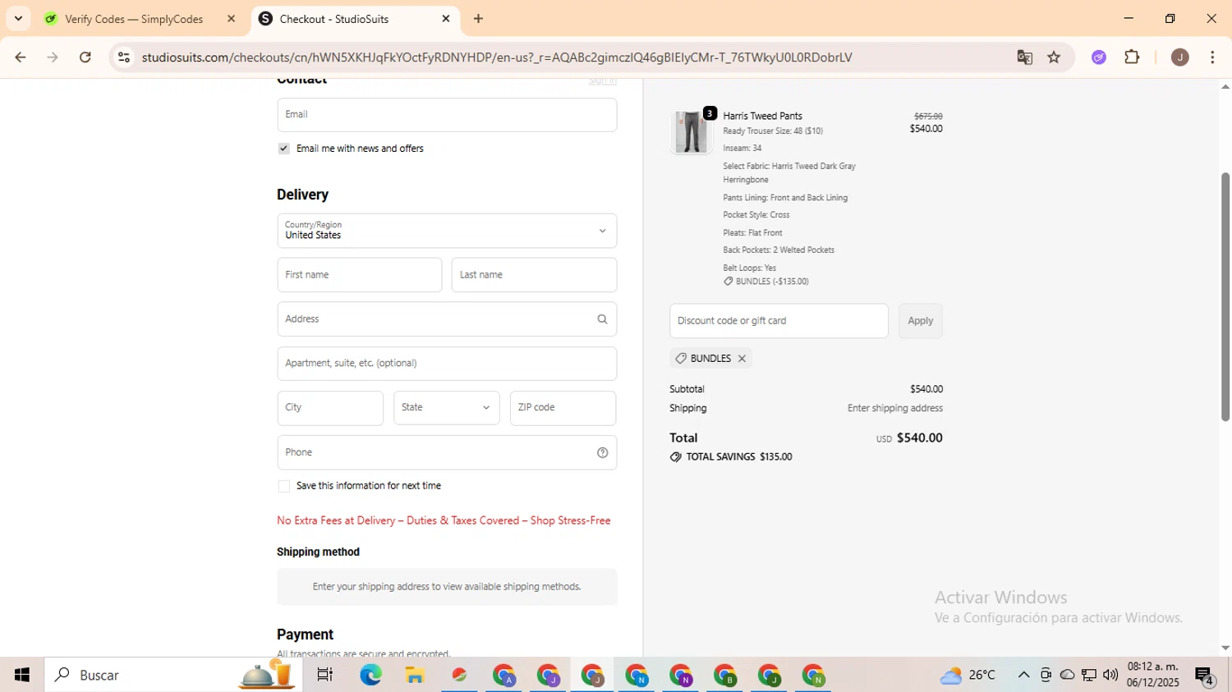Click the address bar URL
Screen dimensions: 1232x692
(497, 57)
